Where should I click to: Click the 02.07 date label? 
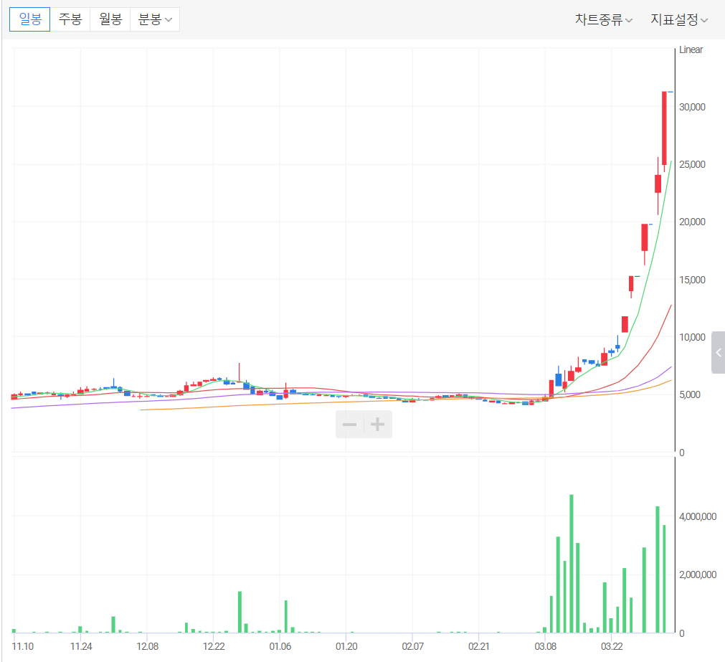[x=412, y=646]
